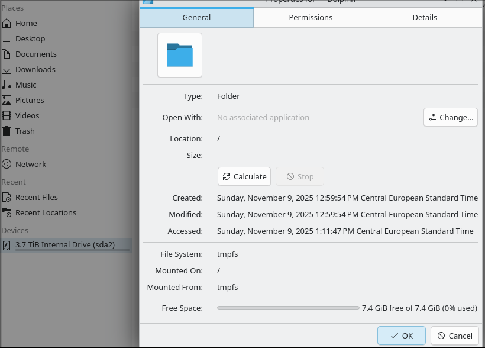
Task: Select Downloads label in the sidebar
Action: pos(35,69)
